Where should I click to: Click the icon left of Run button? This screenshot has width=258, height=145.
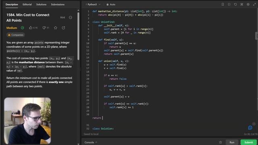click(221, 142)
